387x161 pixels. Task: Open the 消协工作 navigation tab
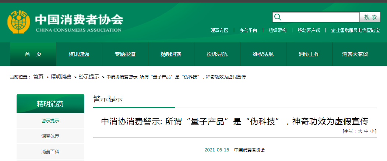pos(309,54)
